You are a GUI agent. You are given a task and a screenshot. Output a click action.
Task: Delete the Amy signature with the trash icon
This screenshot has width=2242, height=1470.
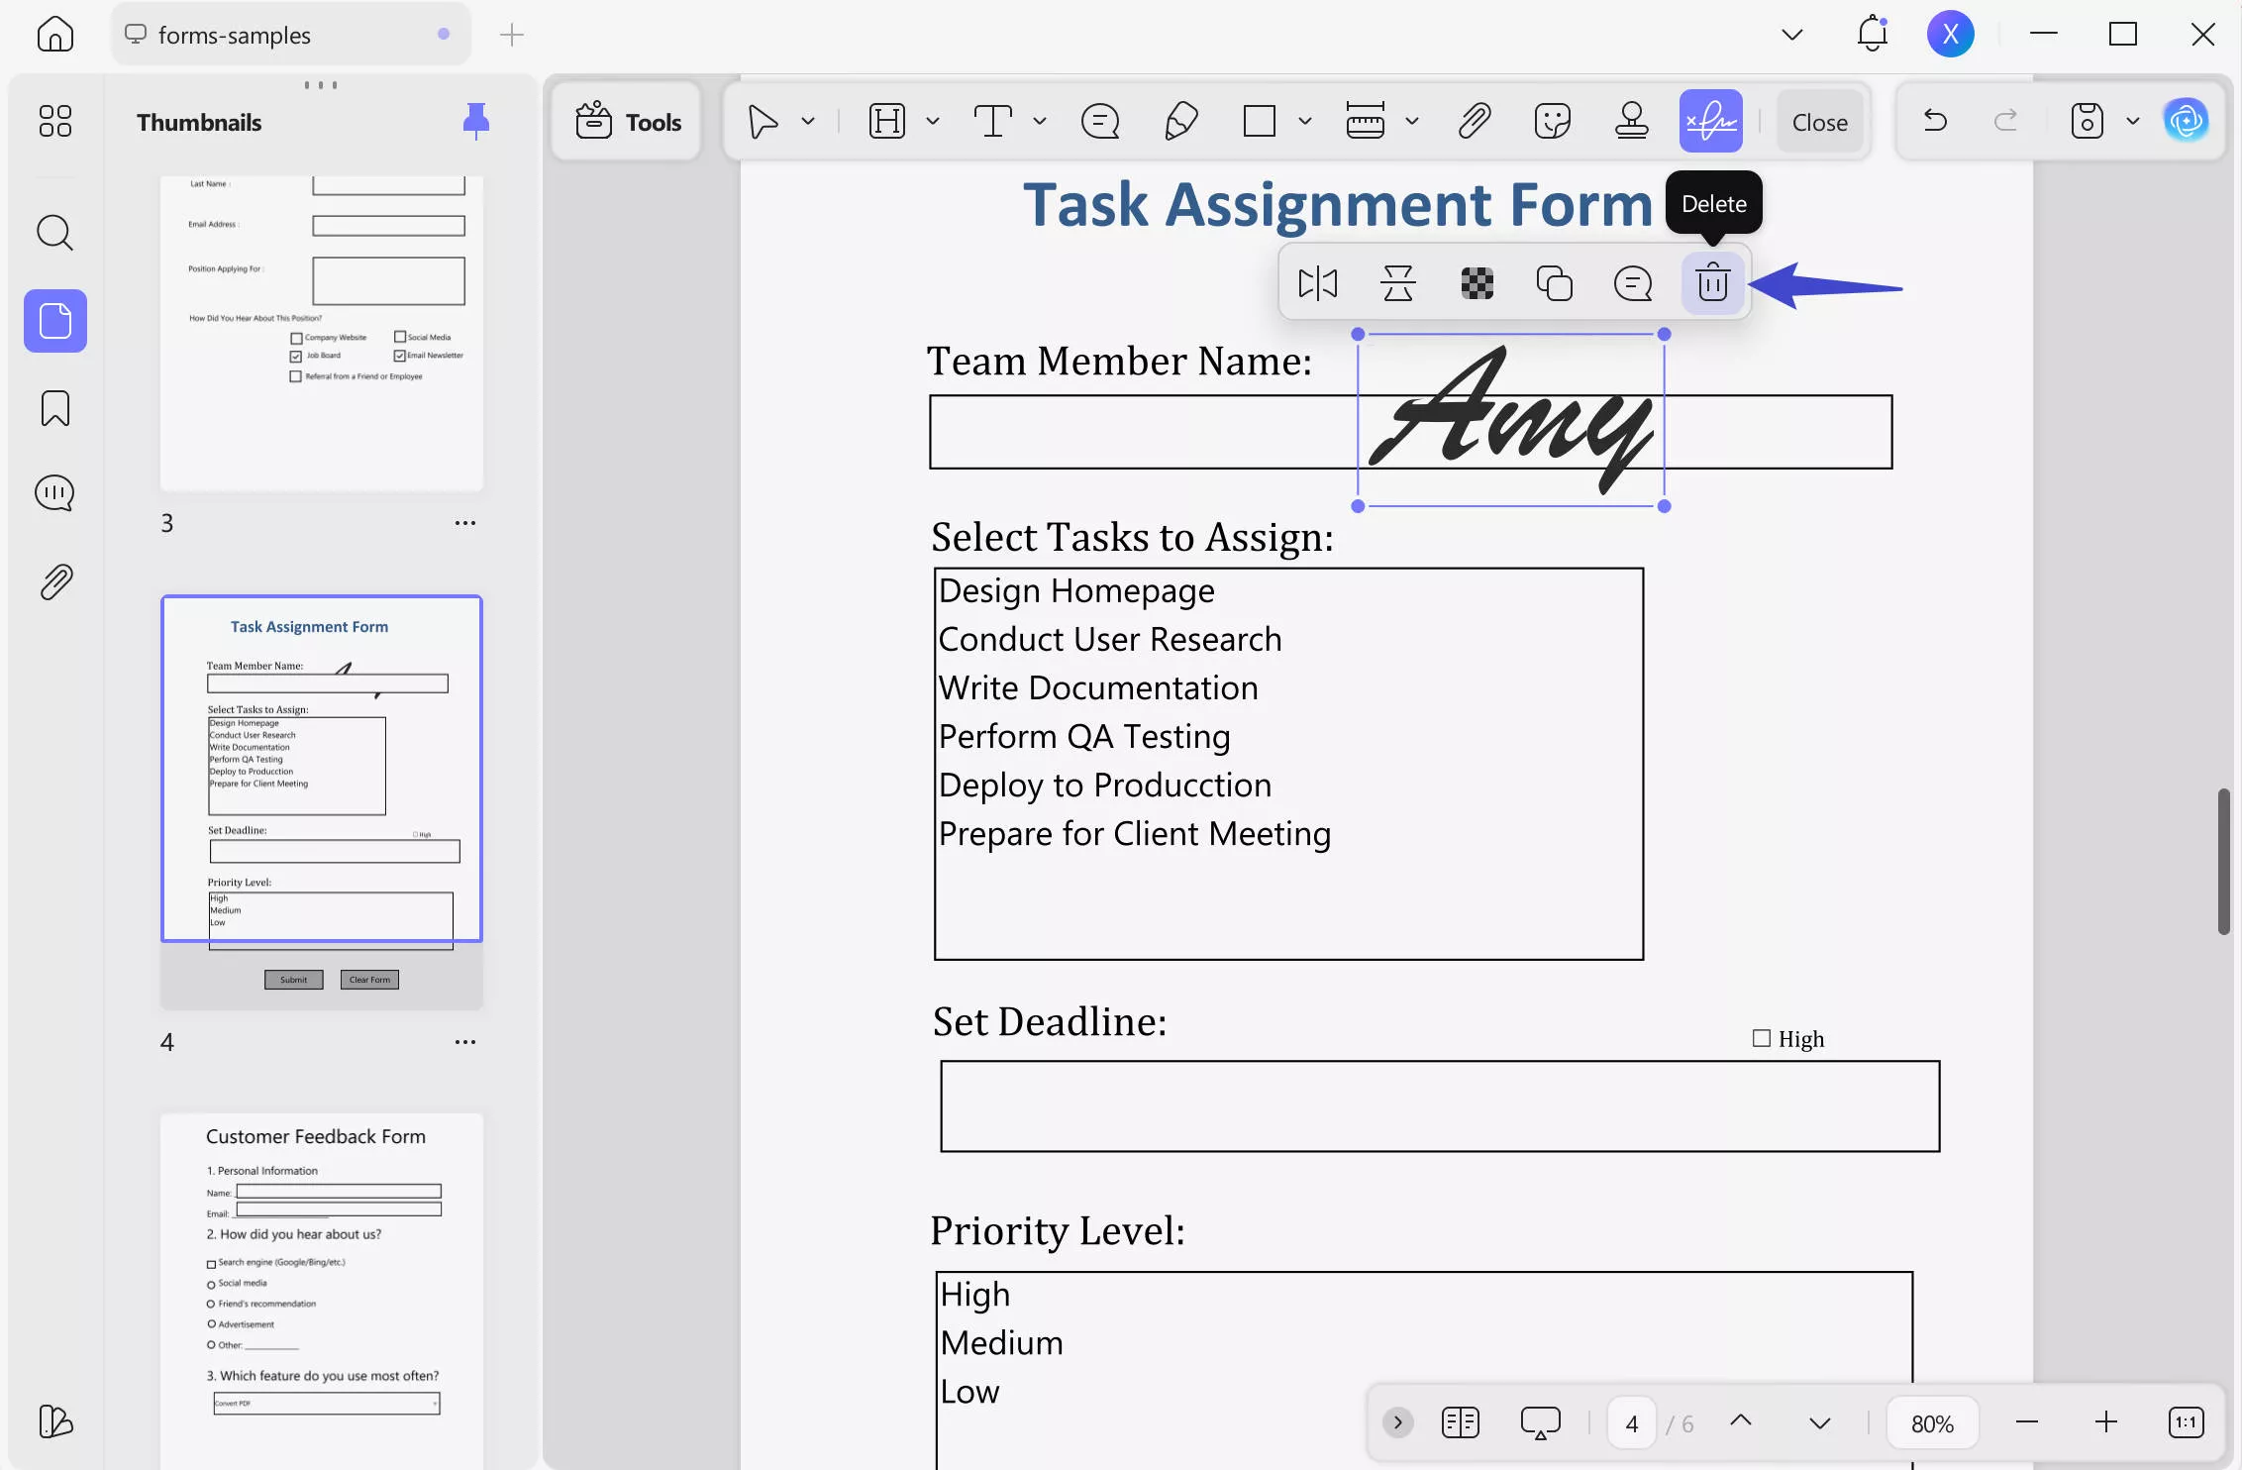tap(1712, 283)
